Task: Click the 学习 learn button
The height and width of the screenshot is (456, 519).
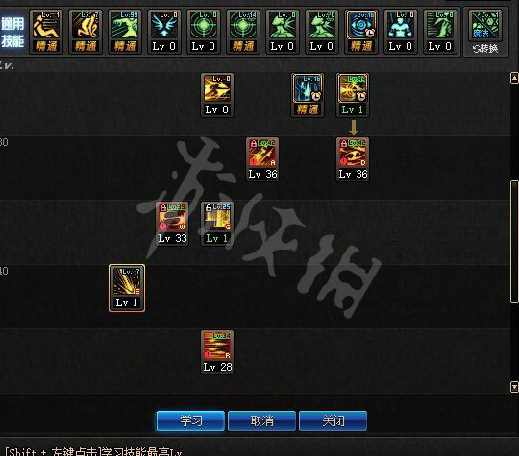Action: 190,420
